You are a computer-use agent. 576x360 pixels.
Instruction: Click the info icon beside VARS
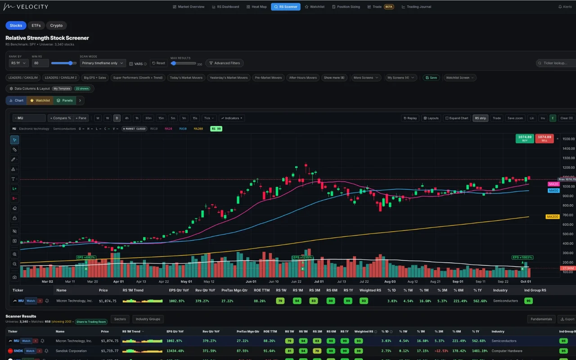click(145, 64)
